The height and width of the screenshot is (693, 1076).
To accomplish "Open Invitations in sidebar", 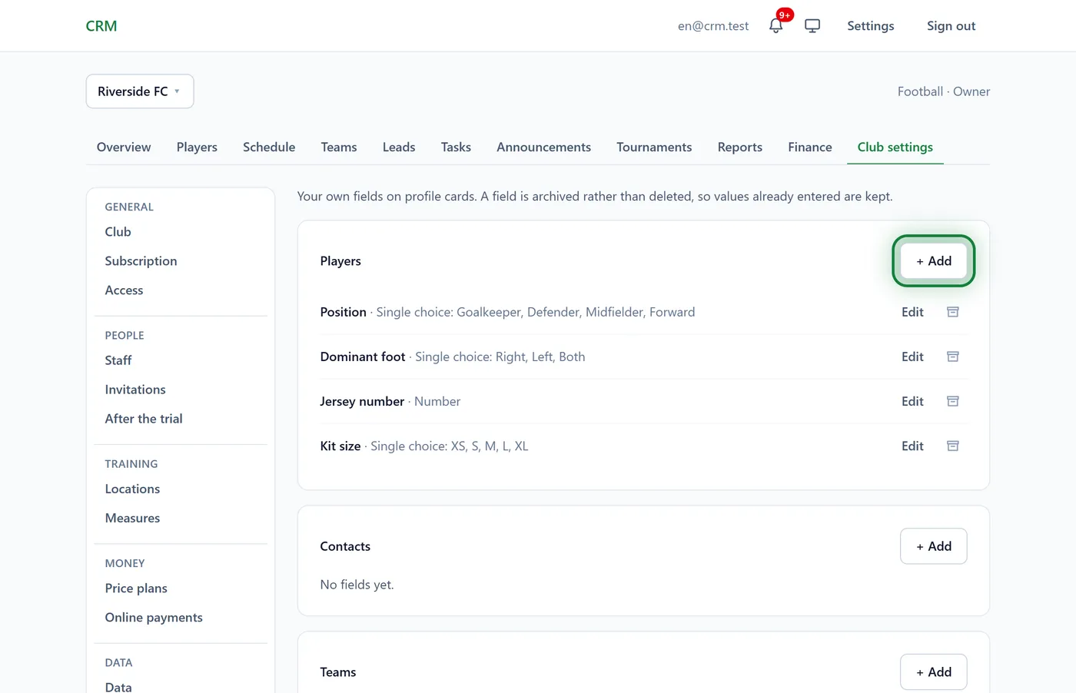I will pos(135,390).
